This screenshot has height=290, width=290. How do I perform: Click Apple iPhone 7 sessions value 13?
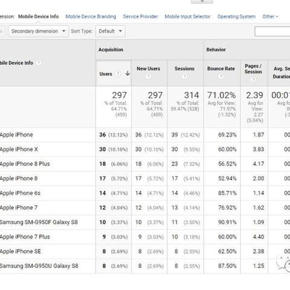(x=175, y=208)
